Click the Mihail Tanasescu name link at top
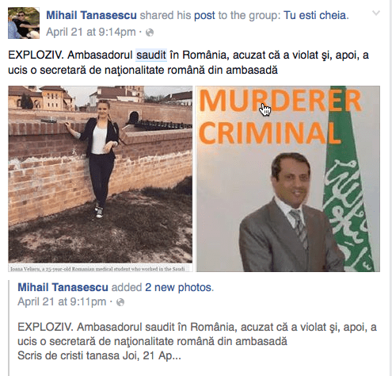392x376 pixels. [91, 15]
